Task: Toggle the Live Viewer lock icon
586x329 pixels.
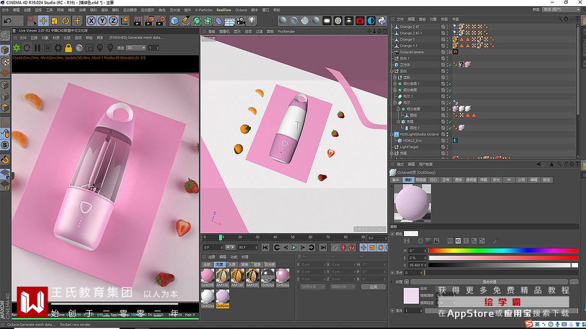Action: coord(69,48)
